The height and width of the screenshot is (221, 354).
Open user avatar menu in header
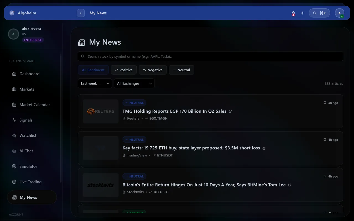pyautogui.click(x=340, y=13)
